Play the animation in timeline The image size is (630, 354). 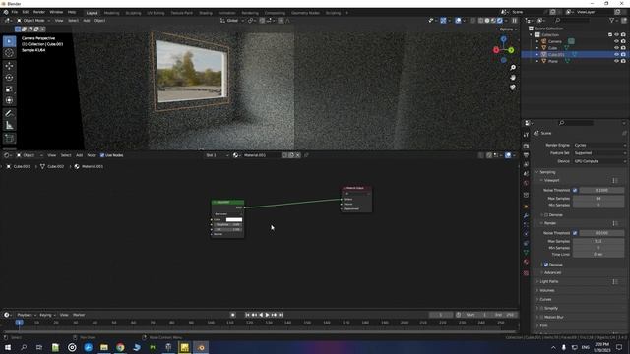[x=267, y=315]
